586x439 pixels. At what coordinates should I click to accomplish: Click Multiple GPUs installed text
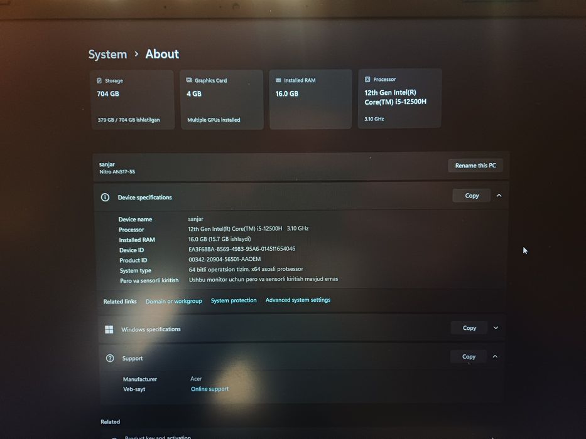tap(214, 120)
